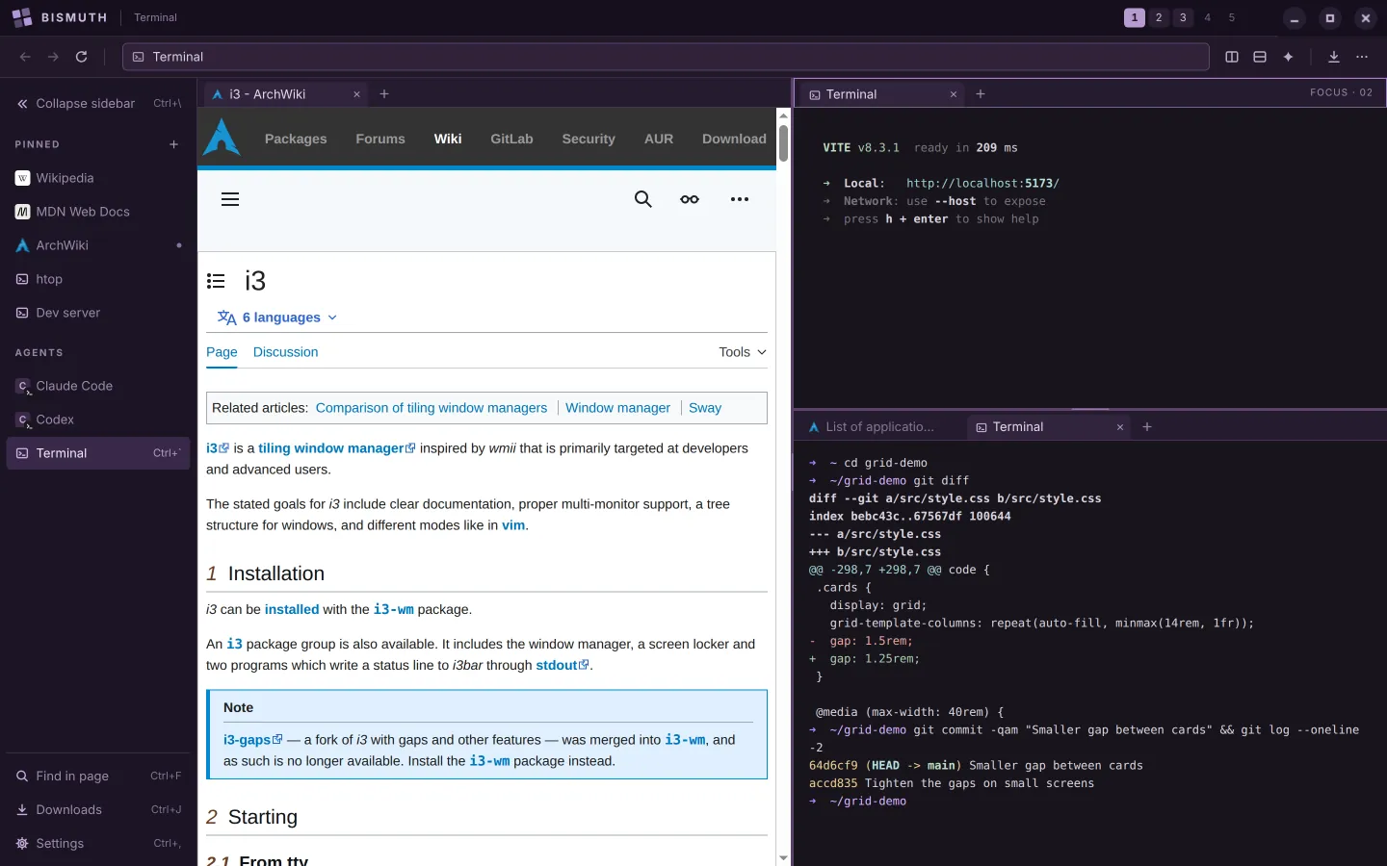Viewport: 1387px width, 866px height.
Task: Open the Claude Code agent
Action: (x=98, y=386)
